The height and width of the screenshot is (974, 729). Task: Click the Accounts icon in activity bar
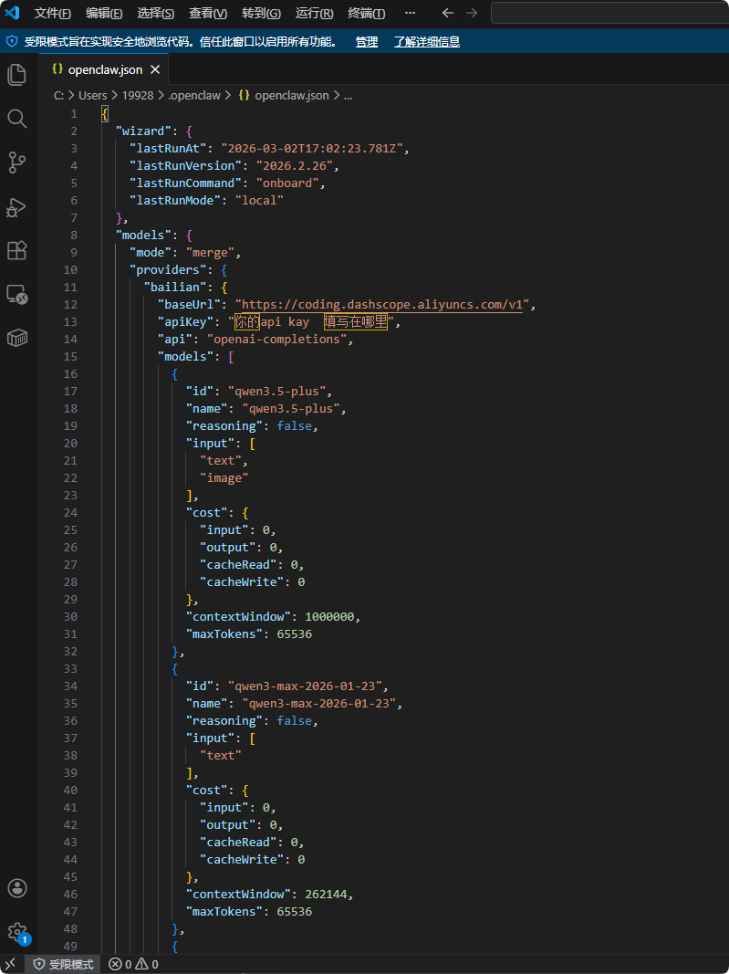[x=16, y=888]
